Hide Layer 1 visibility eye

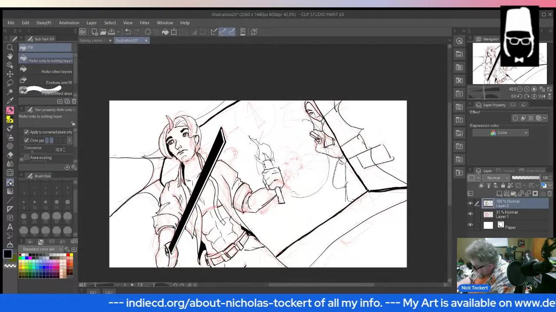tap(470, 214)
